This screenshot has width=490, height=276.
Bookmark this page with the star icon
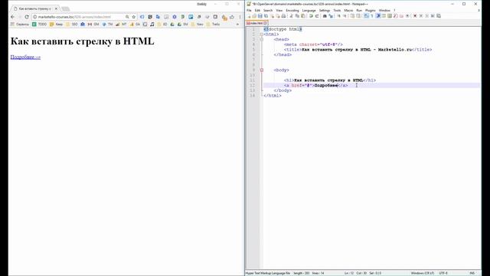134,17
